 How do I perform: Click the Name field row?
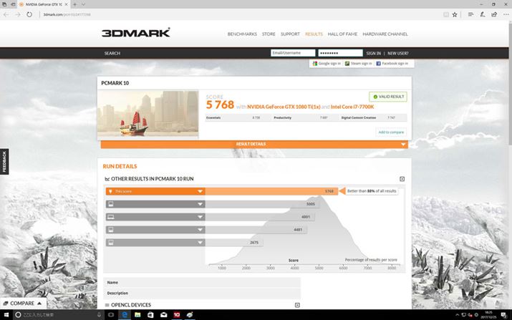202,283
